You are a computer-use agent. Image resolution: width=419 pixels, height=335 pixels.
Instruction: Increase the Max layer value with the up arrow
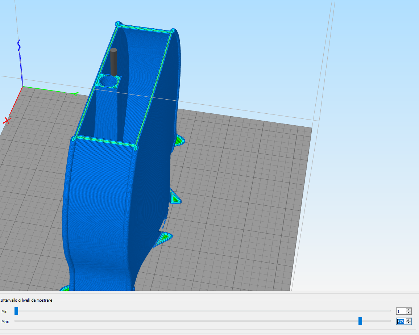(408, 320)
